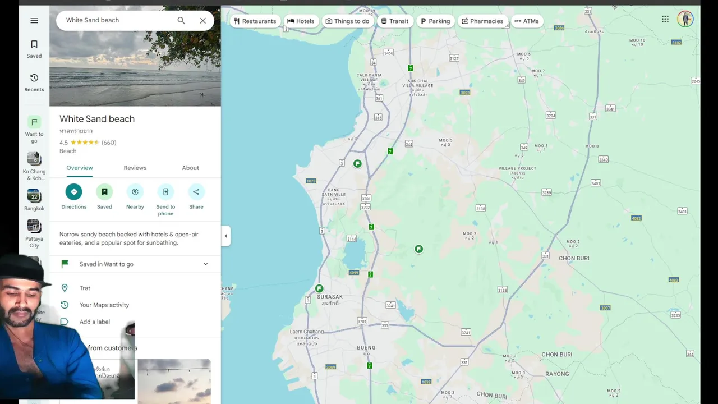Viewport: 718px width, 404px height.
Task: Click the RAYONG map label
Action: click(557, 374)
